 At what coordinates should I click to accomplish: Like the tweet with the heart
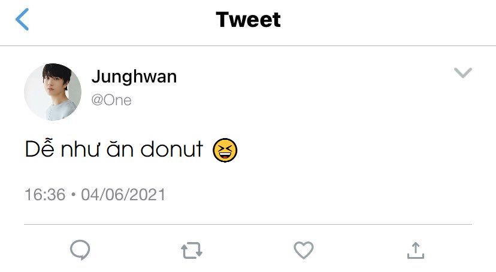tap(304, 250)
